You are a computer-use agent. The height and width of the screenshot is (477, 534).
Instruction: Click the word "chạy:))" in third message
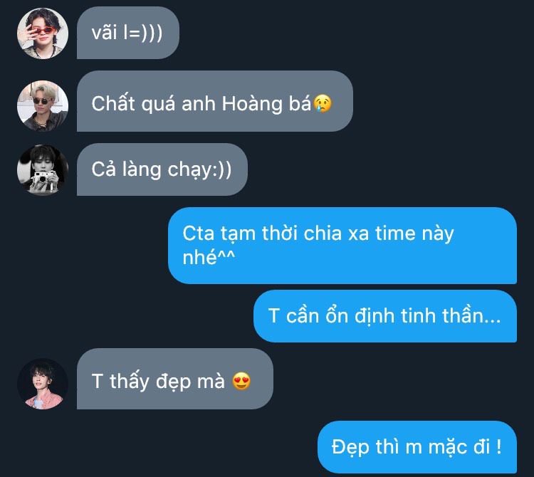coord(199,170)
